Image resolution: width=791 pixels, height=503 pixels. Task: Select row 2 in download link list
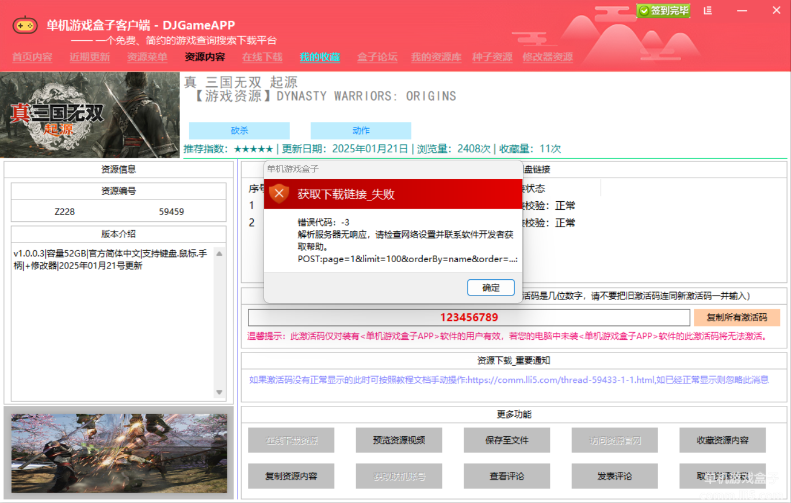pyautogui.click(x=251, y=222)
